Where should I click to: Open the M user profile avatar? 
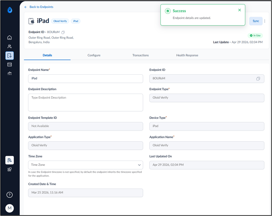(9, 208)
